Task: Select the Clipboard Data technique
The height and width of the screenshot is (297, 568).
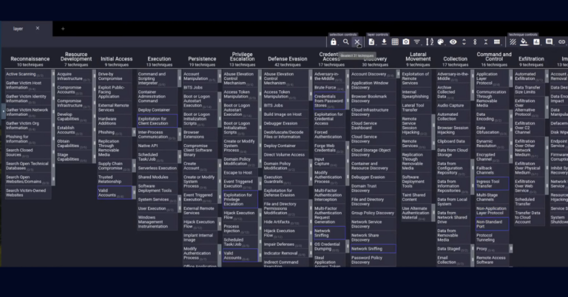Action: pyautogui.click(x=453, y=141)
